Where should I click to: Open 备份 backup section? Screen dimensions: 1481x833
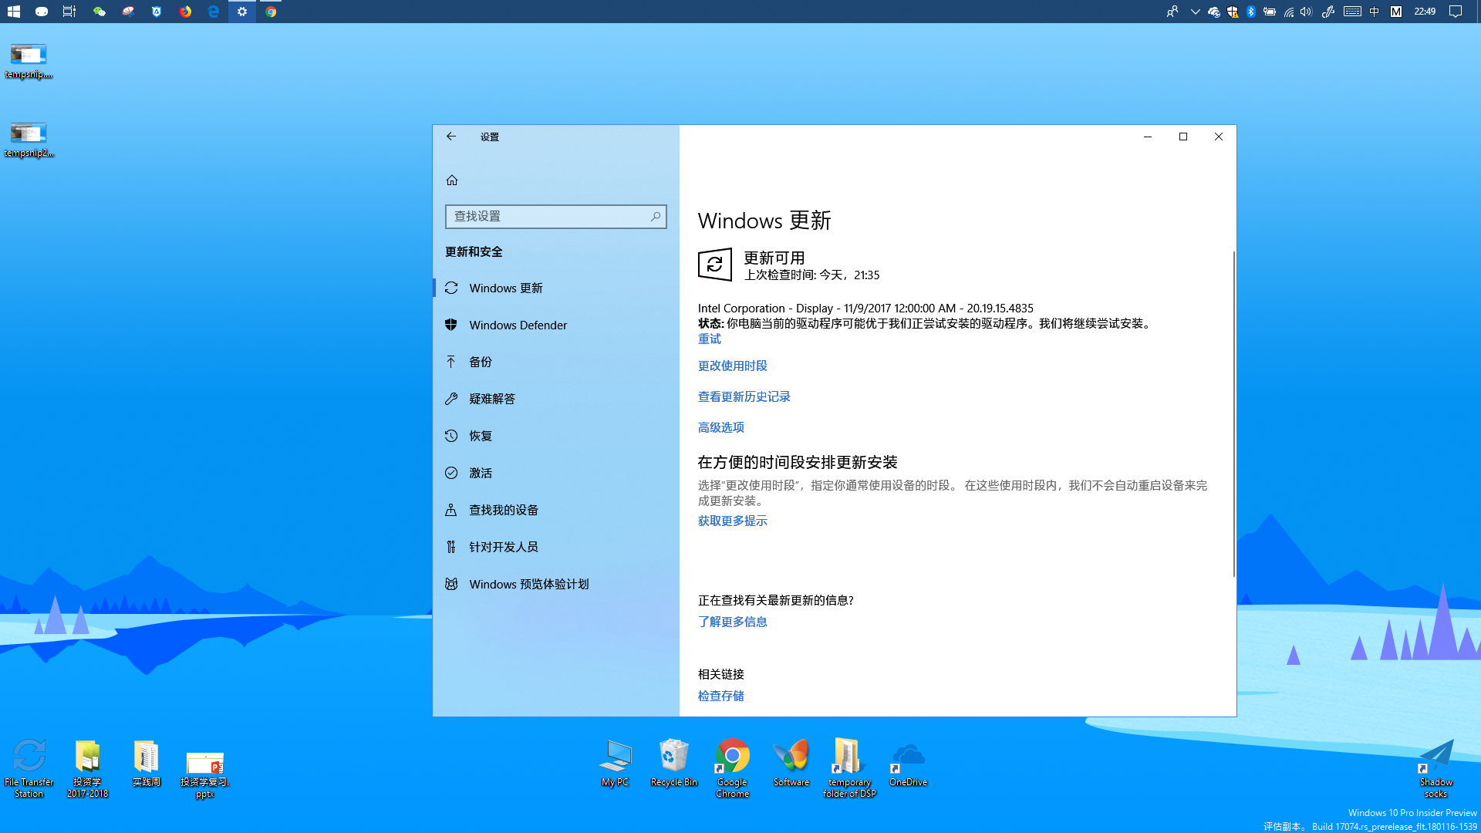[555, 362]
